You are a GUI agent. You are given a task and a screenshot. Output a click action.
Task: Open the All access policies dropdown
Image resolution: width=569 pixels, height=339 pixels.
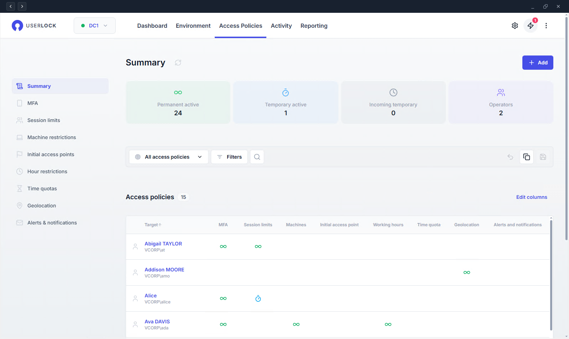point(168,157)
